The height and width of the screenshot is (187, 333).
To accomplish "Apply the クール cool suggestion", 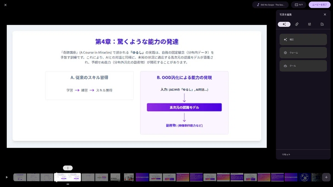I will [x=303, y=66].
